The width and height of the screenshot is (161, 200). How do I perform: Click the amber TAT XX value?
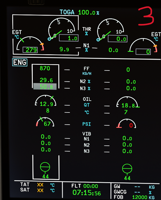(40, 185)
